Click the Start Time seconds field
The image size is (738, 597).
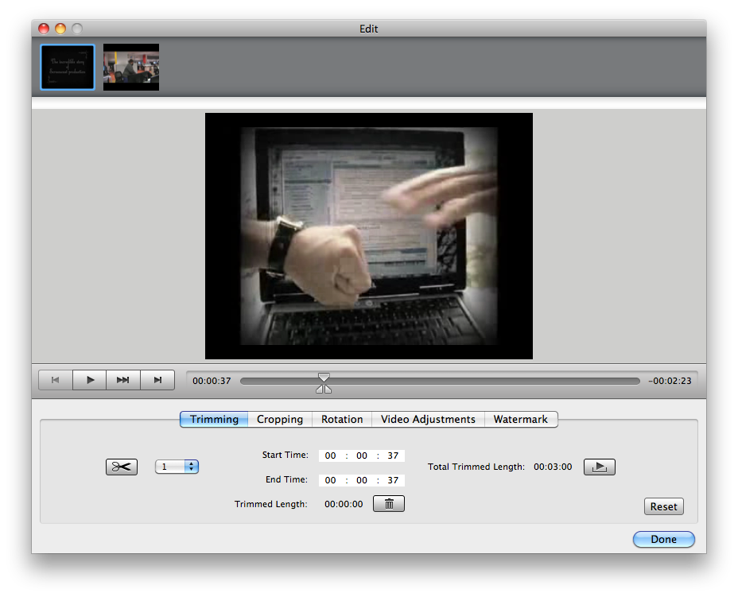point(393,456)
